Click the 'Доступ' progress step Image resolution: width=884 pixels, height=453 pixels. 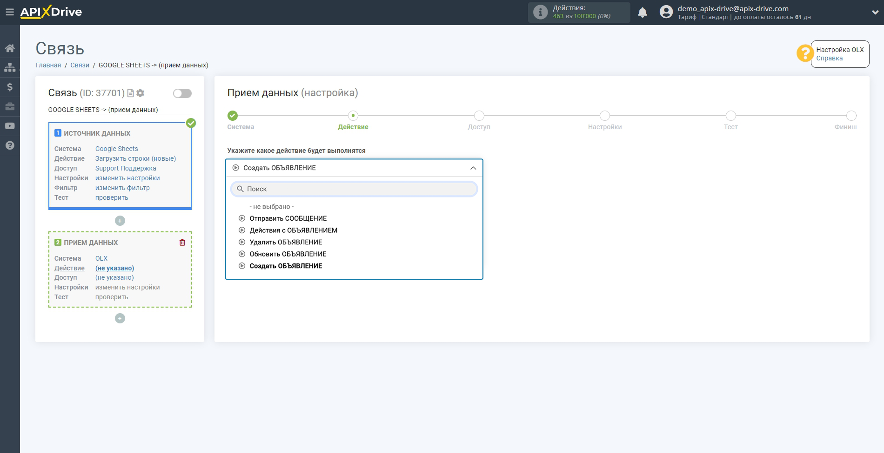(x=479, y=116)
